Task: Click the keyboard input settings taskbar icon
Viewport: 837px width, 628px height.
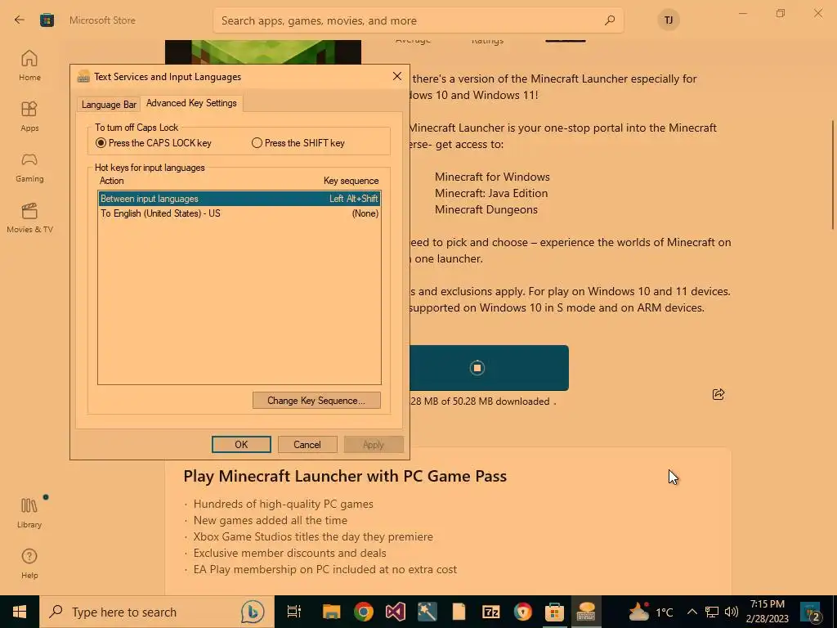Action: point(587,612)
